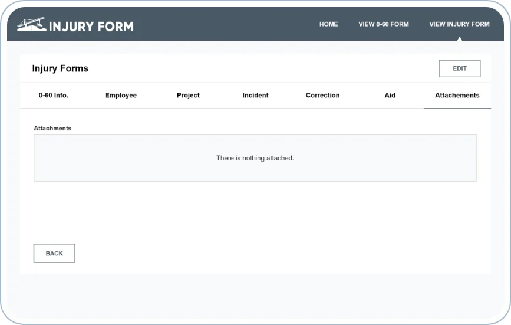Screen dimensions: 511x325
Task: Switch to the Employee tab
Action: coord(121,95)
